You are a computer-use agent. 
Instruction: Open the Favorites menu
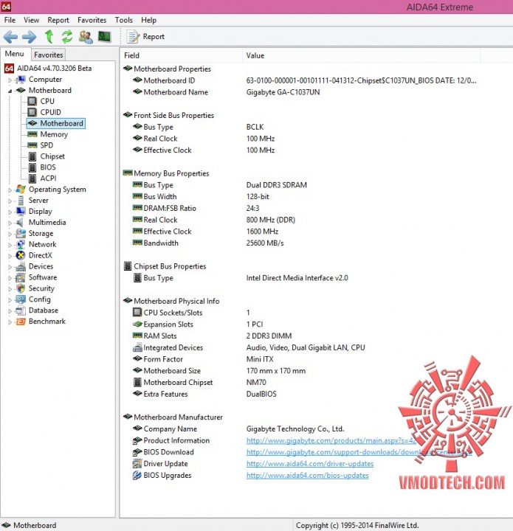(92, 20)
